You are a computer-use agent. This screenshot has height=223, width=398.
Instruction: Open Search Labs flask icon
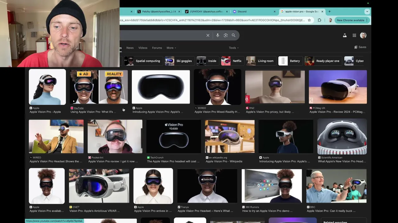click(345, 35)
